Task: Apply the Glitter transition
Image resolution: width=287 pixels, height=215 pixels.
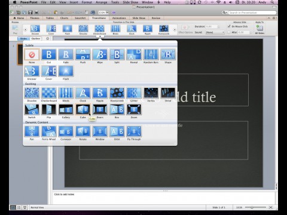Action: [134, 93]
